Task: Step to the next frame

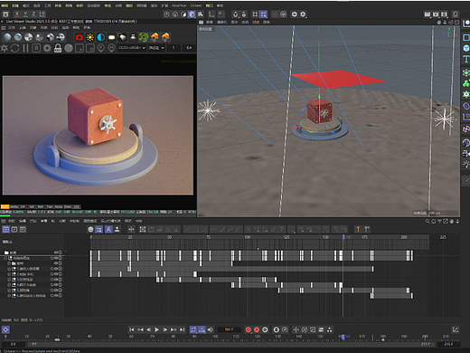Action: tap(165, 329)
